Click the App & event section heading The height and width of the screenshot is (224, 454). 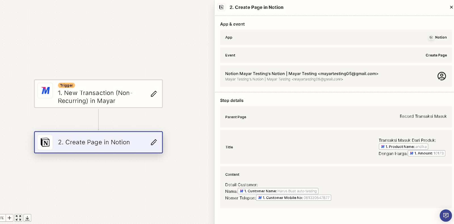click(232, 24)
